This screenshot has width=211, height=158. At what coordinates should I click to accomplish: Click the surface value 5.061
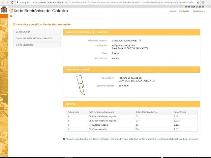[x=177, y=117]
